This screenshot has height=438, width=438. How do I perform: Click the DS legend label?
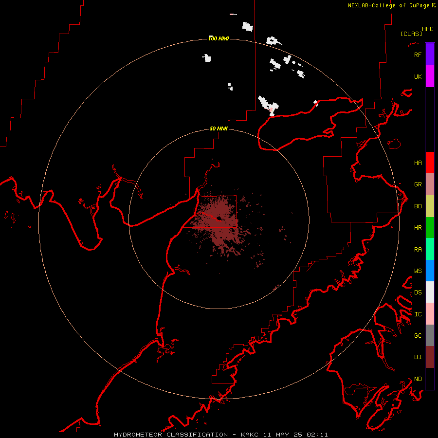[418, 292]
